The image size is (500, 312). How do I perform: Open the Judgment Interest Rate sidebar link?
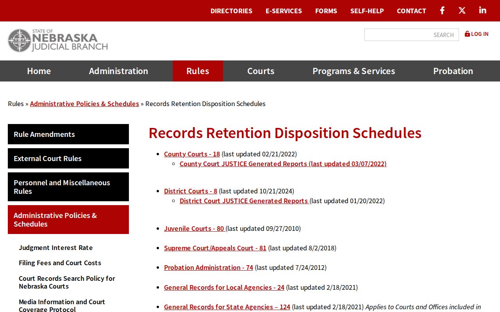pyautogui.click(x=56, y=248)
